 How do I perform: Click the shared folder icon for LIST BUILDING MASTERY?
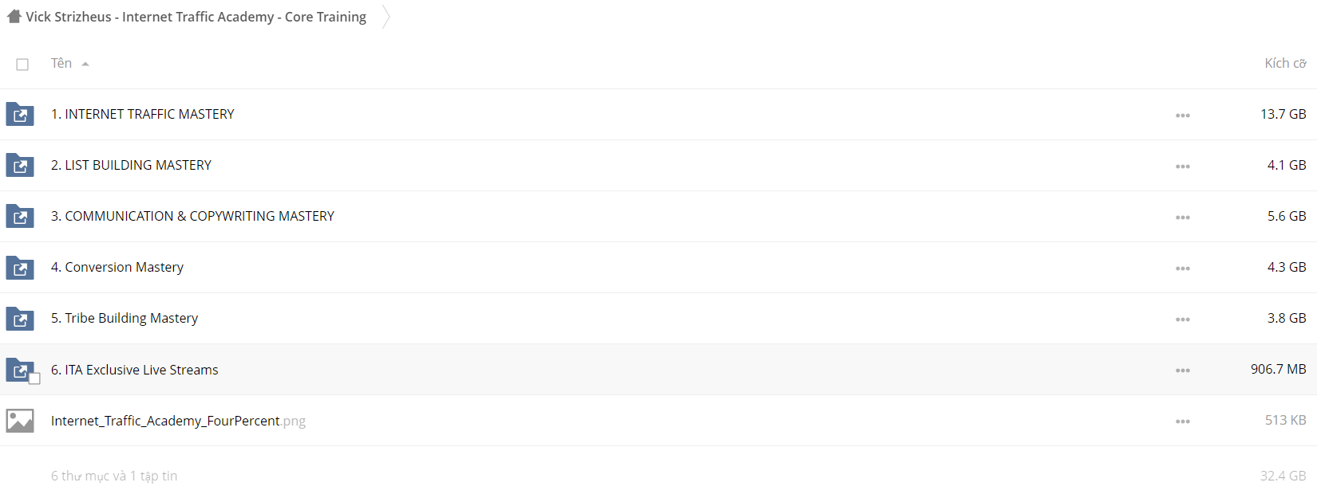[20, 165]
